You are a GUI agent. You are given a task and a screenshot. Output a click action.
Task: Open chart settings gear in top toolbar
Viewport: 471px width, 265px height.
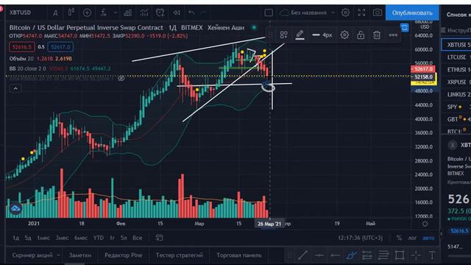click(345, 13)
